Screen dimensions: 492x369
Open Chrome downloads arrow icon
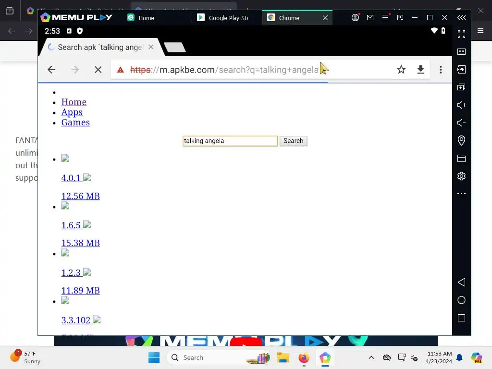point(420,69)
